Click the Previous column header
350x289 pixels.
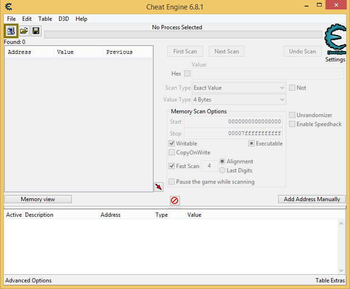(128, 52)
